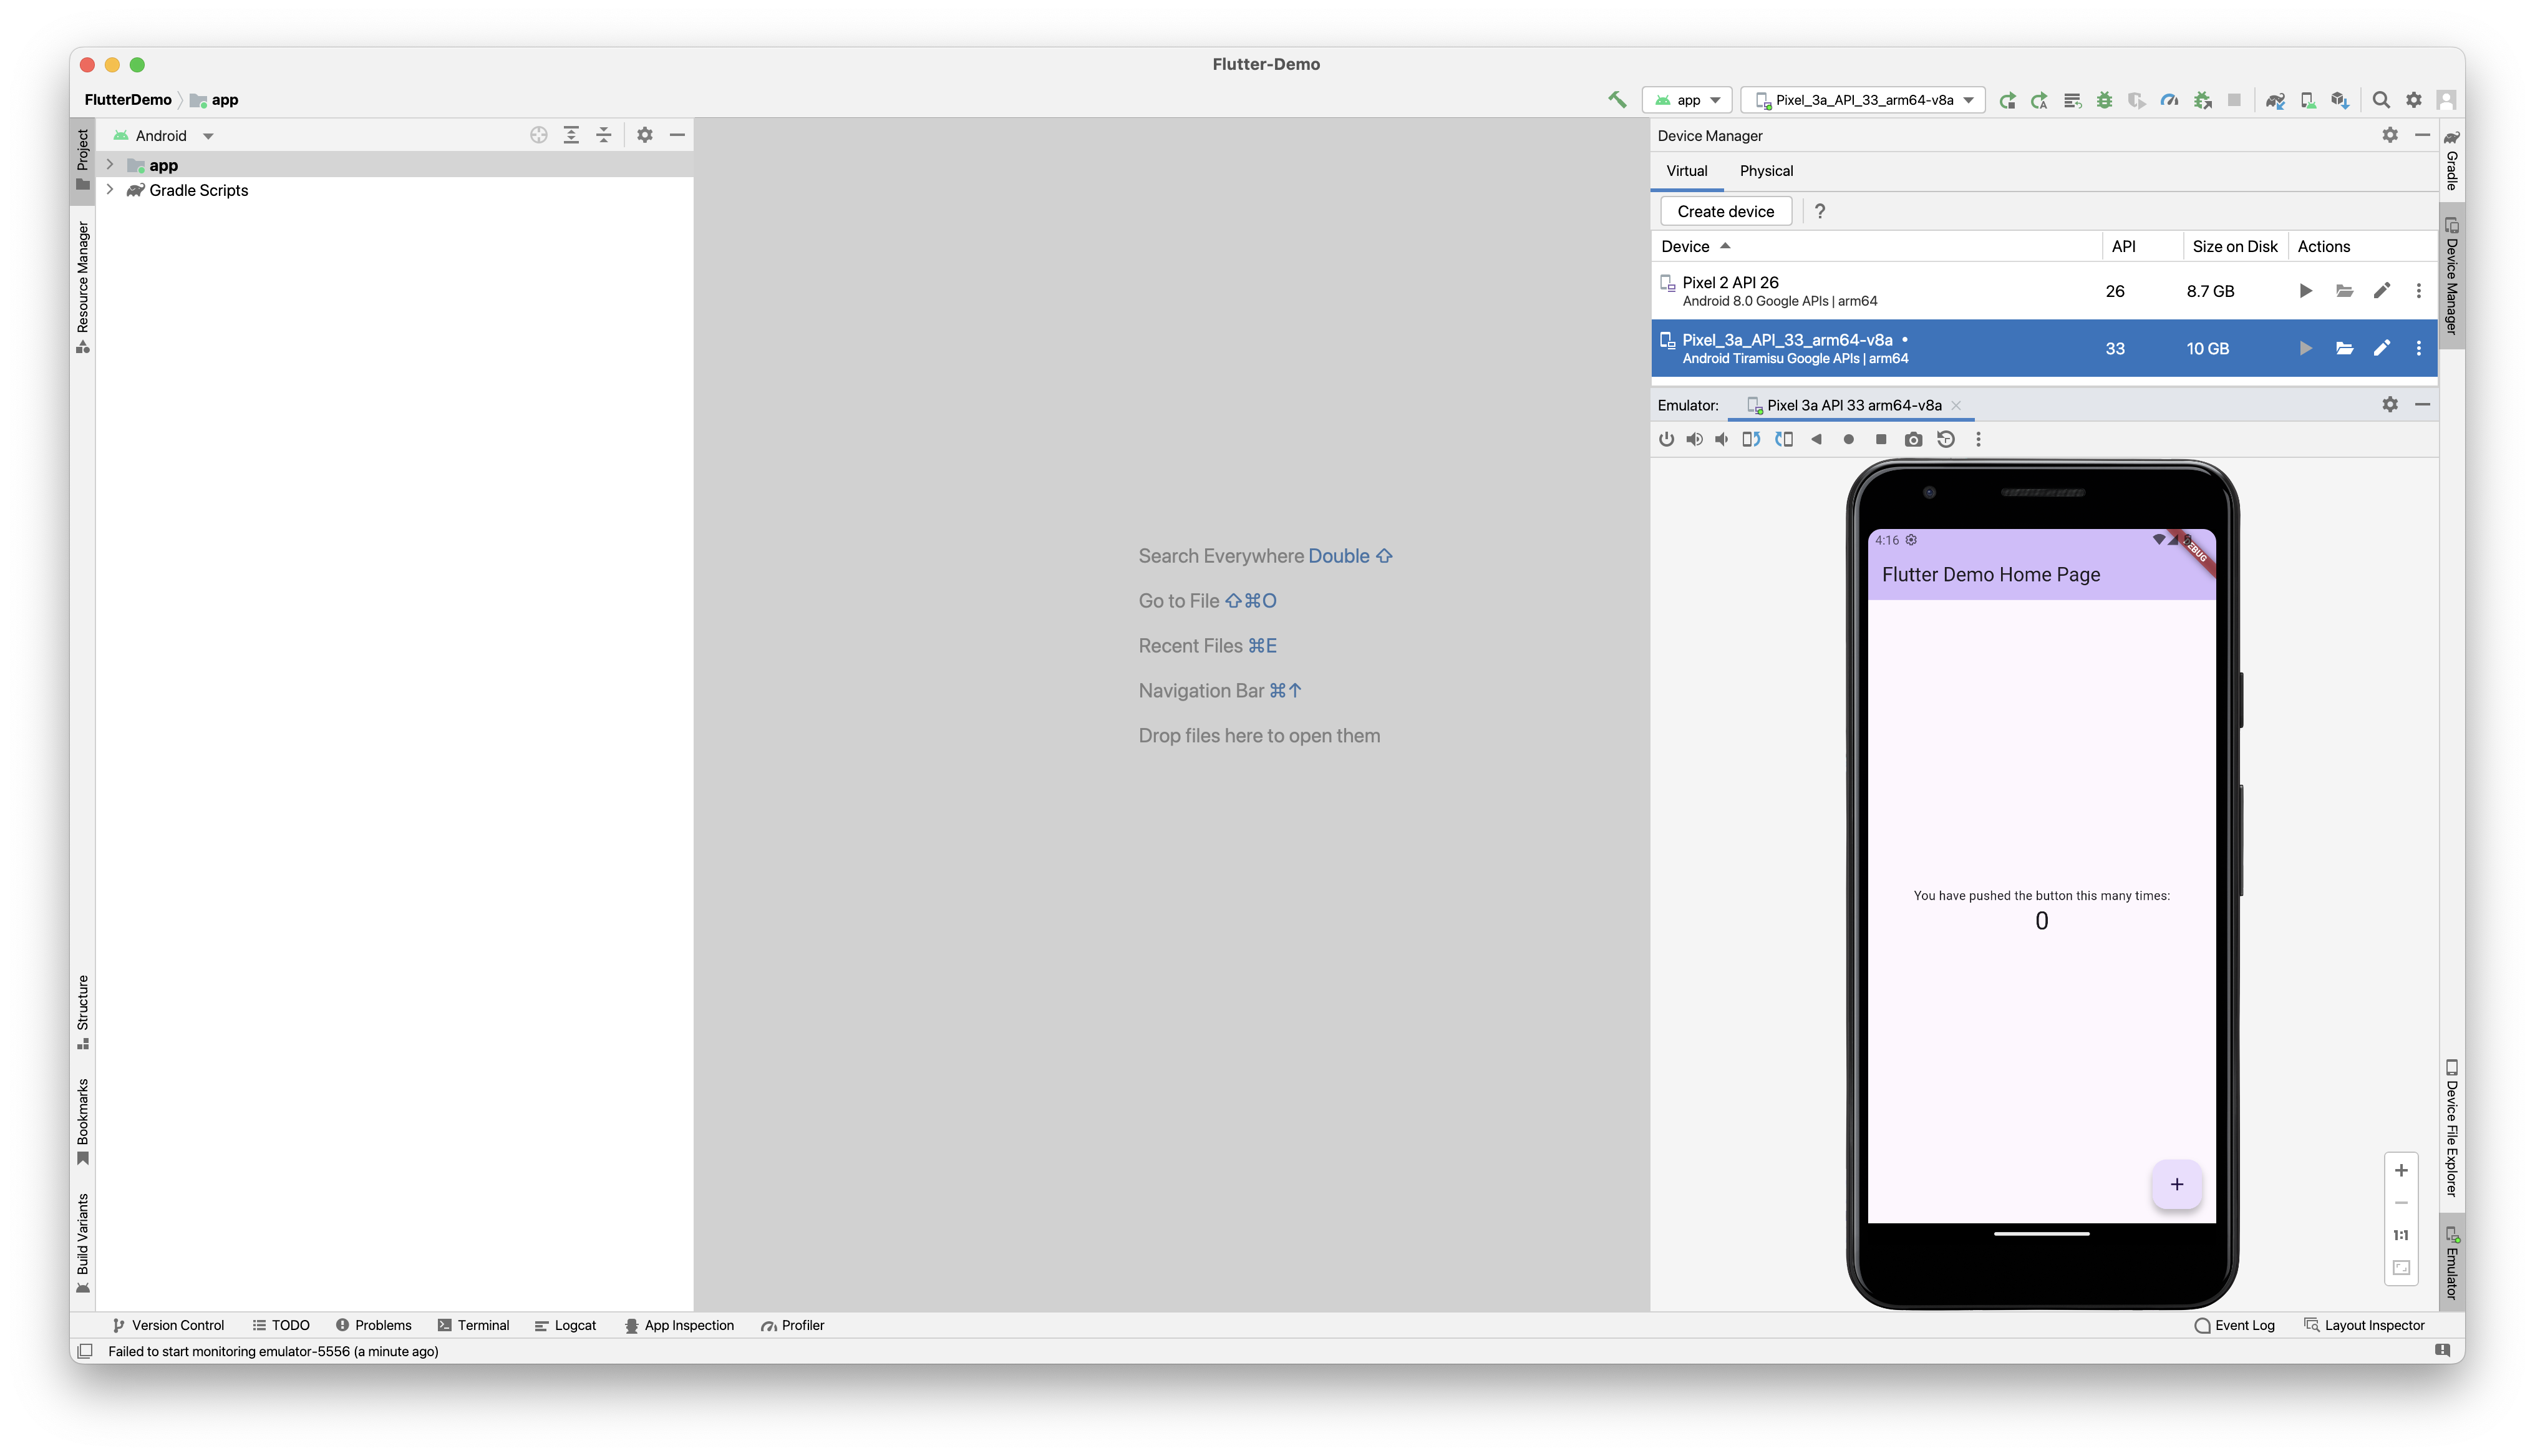Click the Search Everywhere magnifier icon
This screenshot has width=2535, height=1456.
click(x=2381, y=100)
